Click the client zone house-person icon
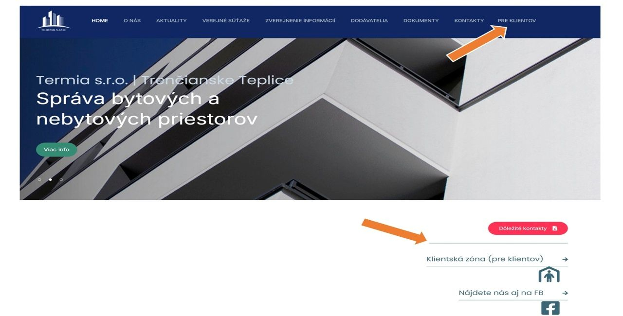Viewport: 623px width, 316px height. [549, 275]
